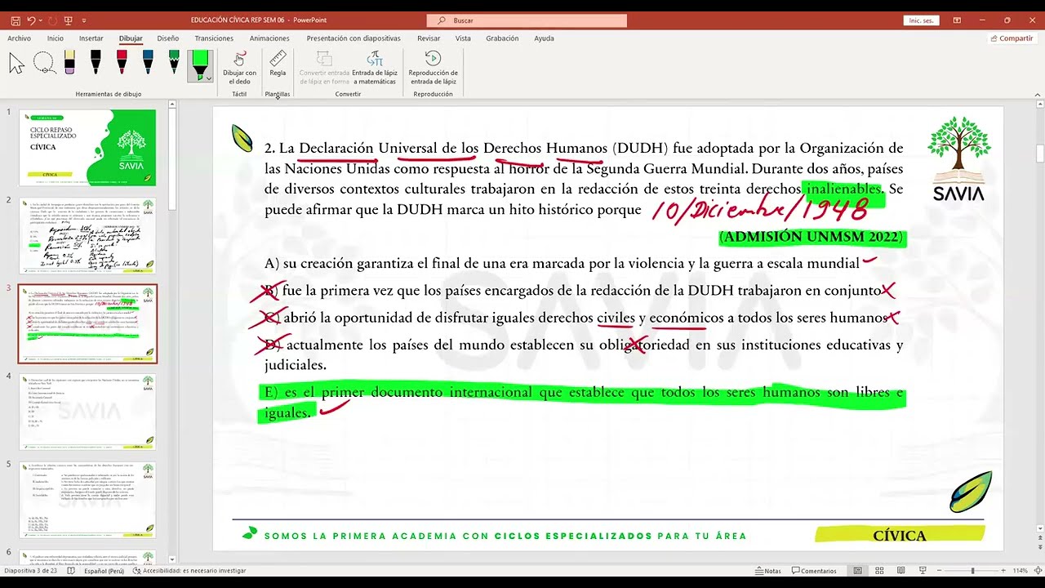Switch to the Inicio tab
The height and width of the screenshot is (588, 1045).
(55, 38)
